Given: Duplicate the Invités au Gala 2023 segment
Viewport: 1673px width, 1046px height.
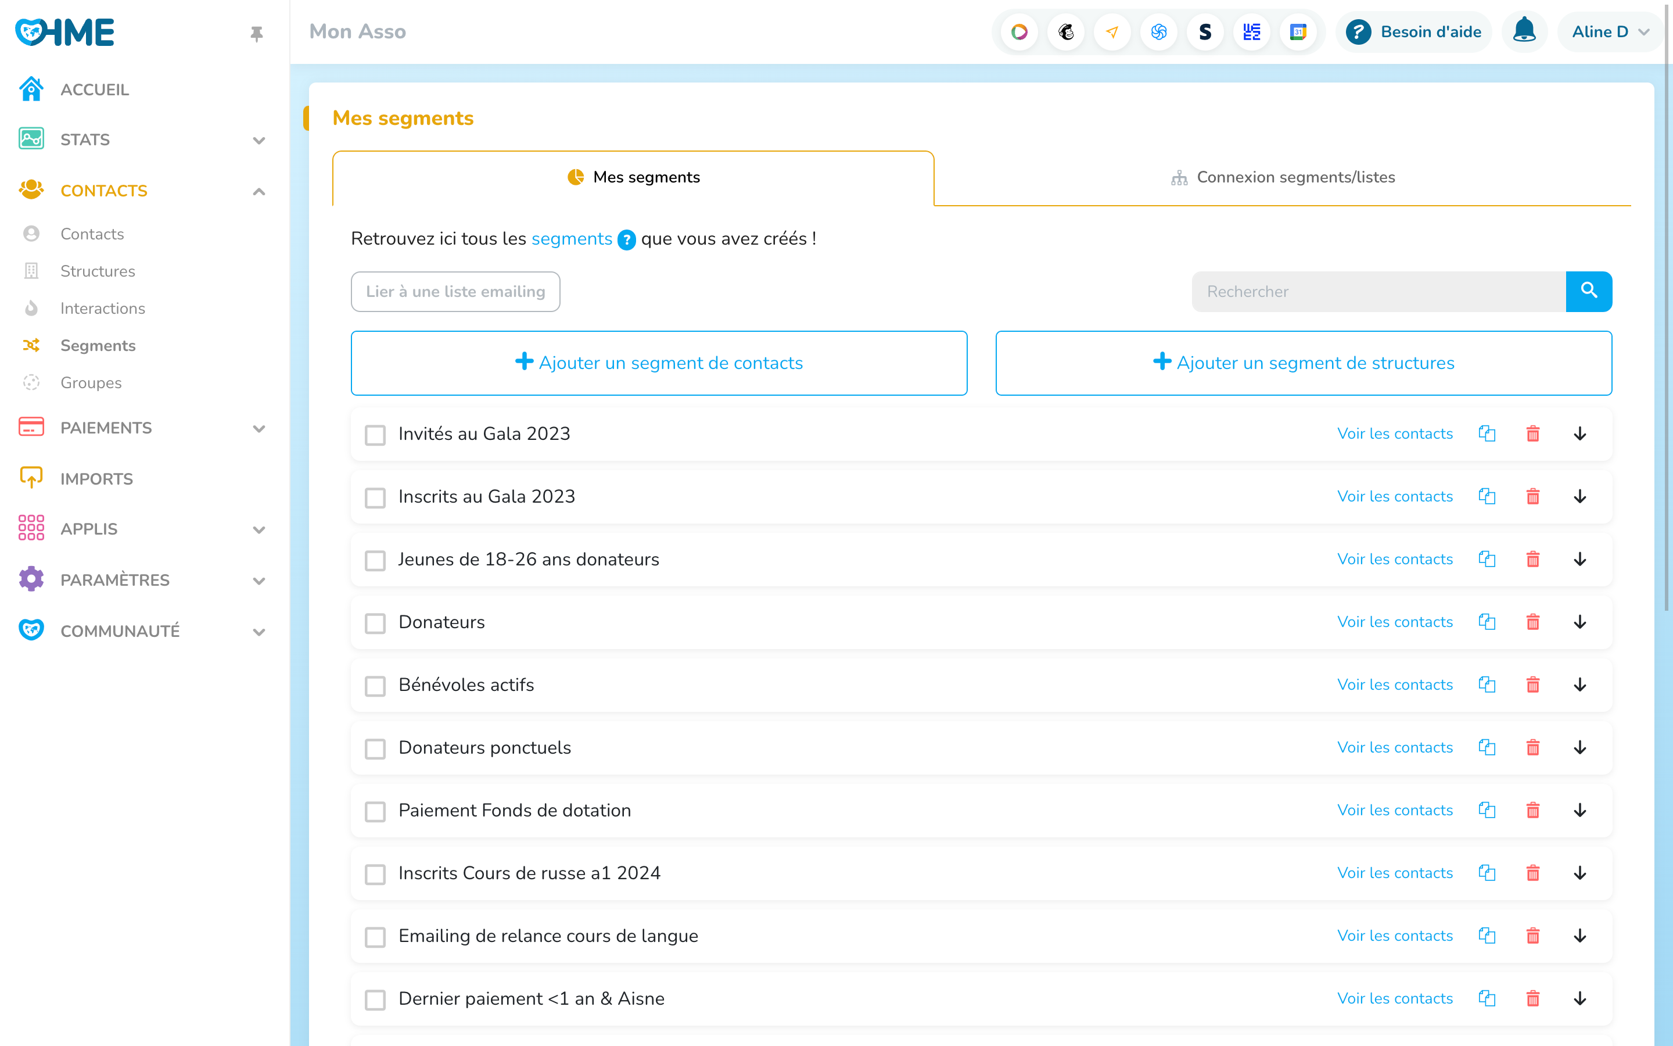Looking at the screenshot, I should 1487,434.
